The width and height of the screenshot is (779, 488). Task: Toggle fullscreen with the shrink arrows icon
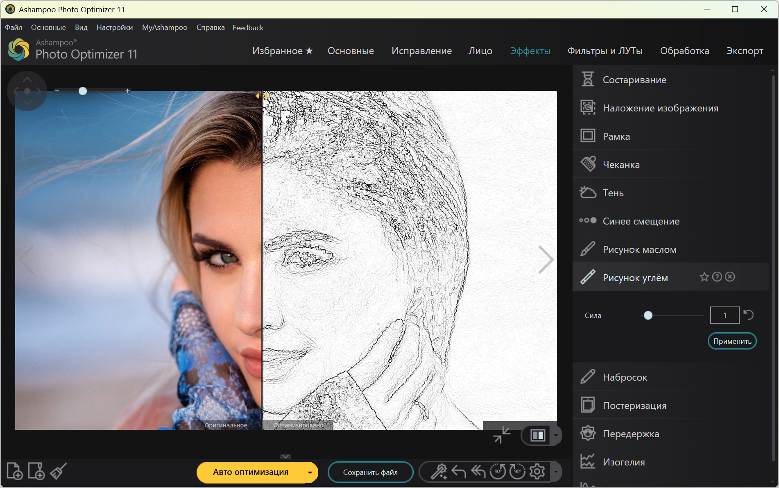(x=502, y=435)
